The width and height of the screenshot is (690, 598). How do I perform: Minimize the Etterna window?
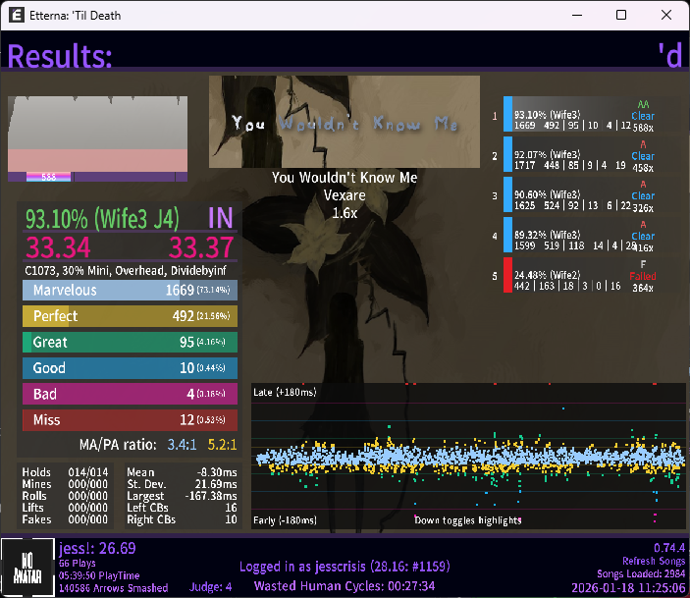pos(576,16)
